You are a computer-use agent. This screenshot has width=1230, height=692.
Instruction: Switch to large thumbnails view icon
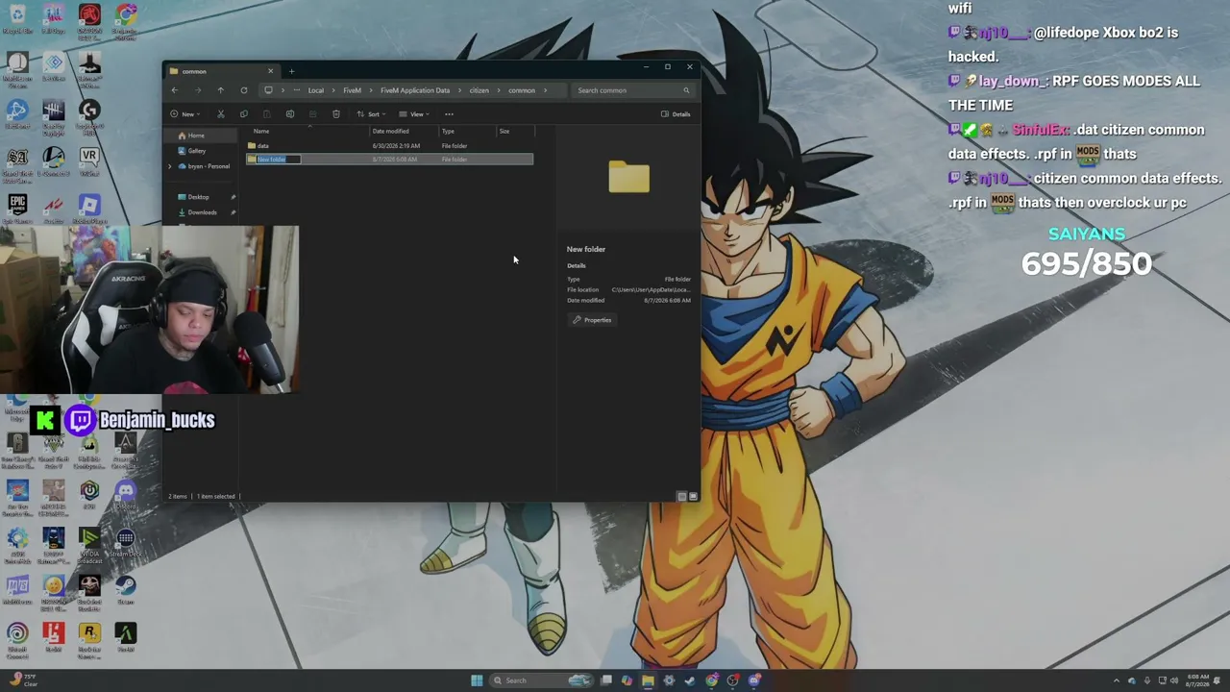(x=693, y=497)
